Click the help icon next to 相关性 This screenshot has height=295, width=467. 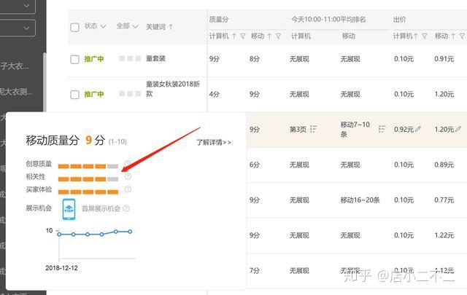coord(128,176)
